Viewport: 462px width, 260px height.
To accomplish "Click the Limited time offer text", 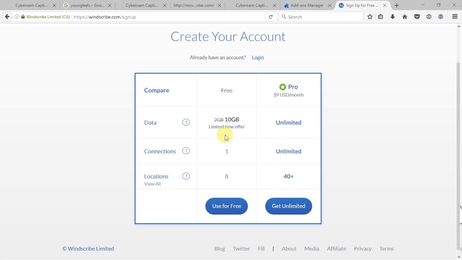I will 227,127.
